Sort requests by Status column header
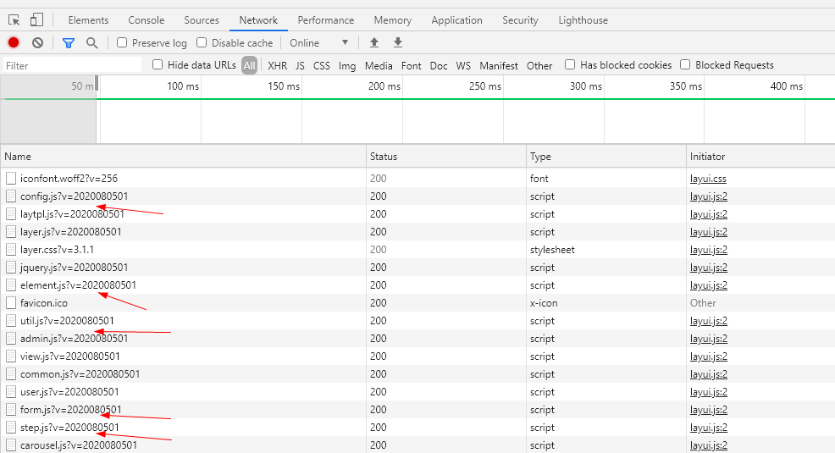This screenshot has width=835, height=453. point(384,157)
